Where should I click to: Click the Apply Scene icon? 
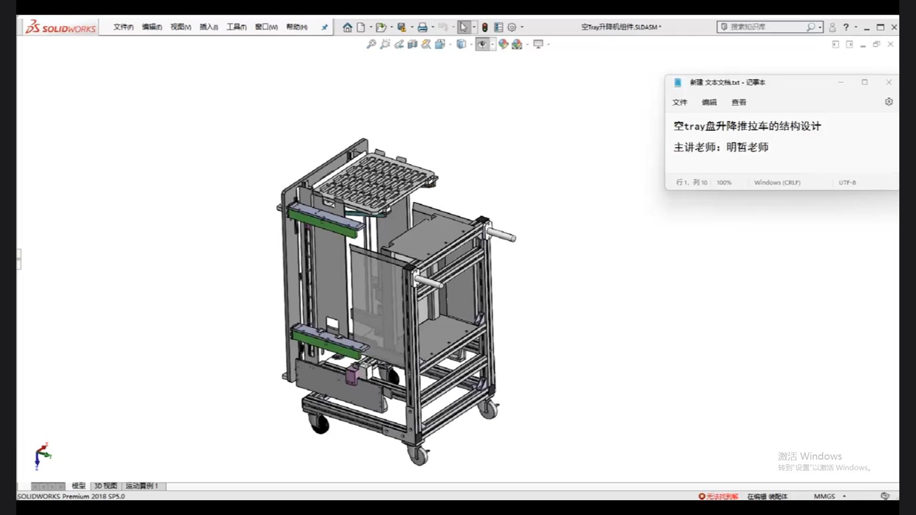tap(517, 44)
